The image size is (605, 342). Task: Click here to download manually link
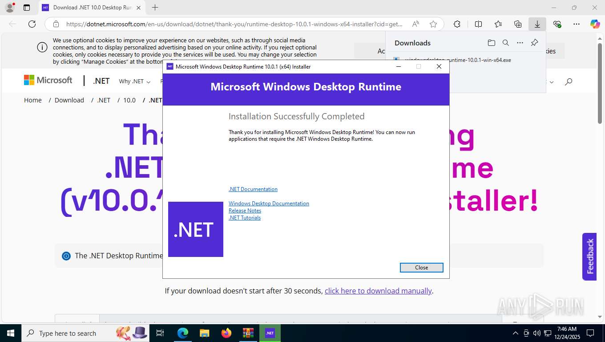coord(378,291)
